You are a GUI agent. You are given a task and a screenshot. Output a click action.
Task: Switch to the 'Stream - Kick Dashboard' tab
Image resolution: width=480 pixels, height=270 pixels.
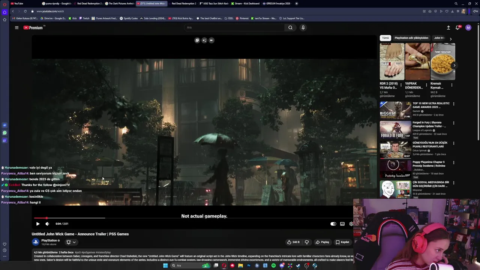(245, 3)
